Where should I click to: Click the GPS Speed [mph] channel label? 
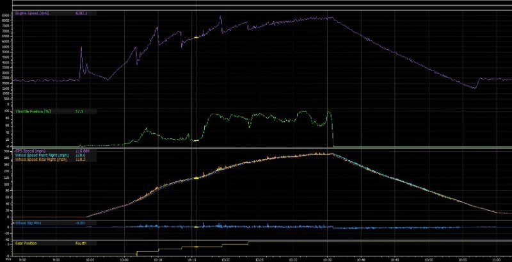29,151
